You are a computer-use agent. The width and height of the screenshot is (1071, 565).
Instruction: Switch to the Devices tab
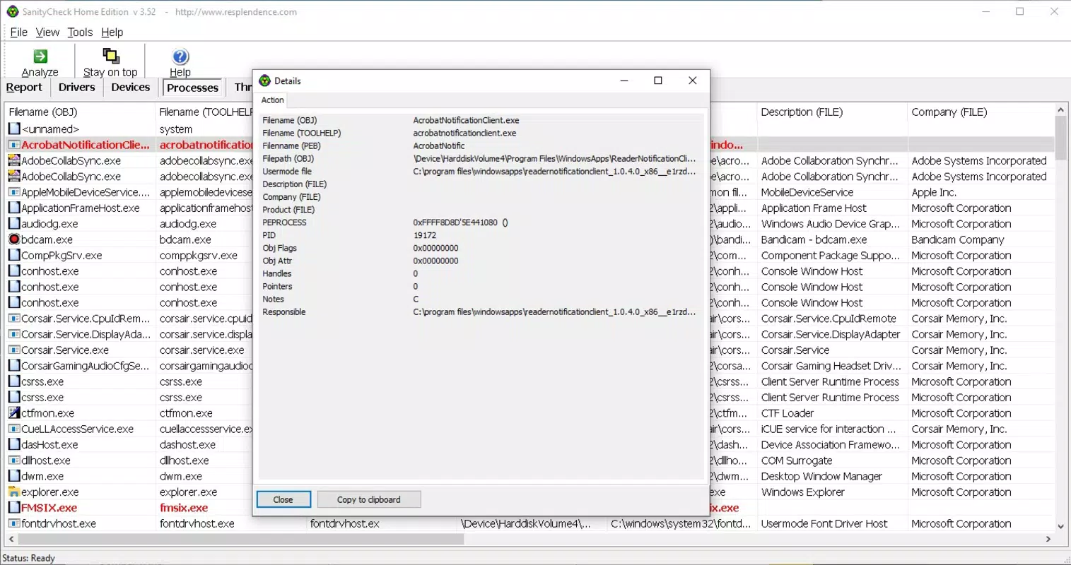click(x=131, y=88)
